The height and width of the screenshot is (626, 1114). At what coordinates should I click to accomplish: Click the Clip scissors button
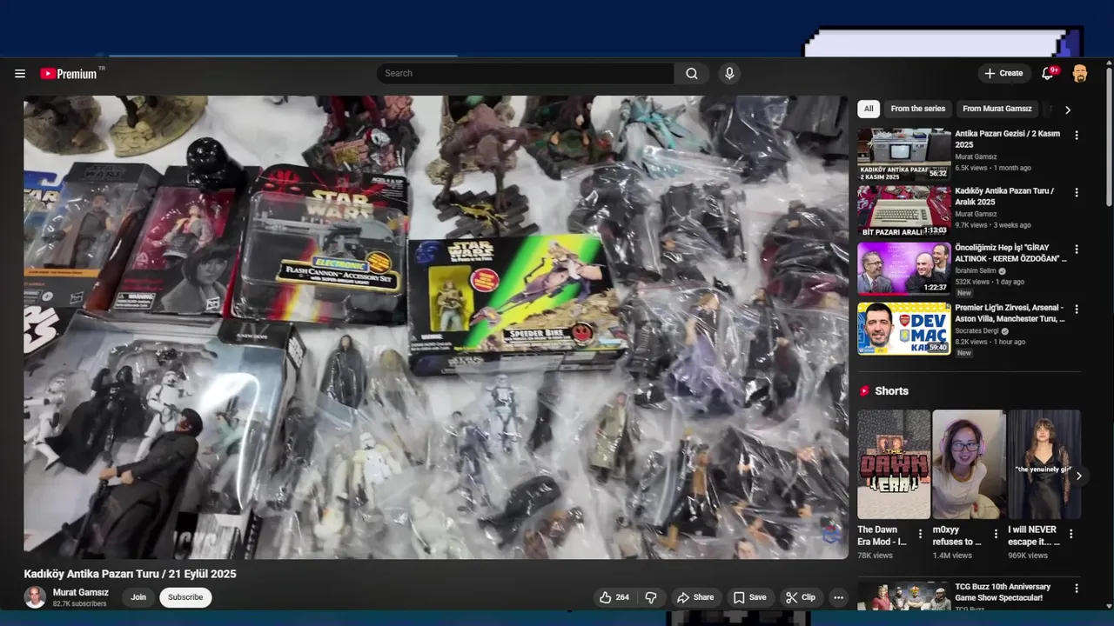(x=801, y=597)
